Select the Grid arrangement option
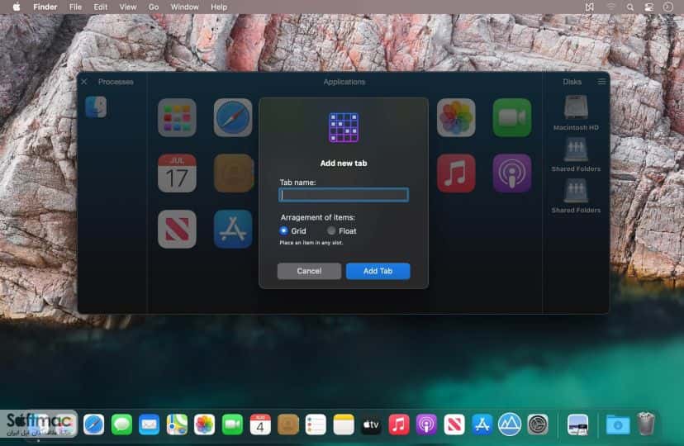This screenshot has width=684, height=446. (283, 230)
